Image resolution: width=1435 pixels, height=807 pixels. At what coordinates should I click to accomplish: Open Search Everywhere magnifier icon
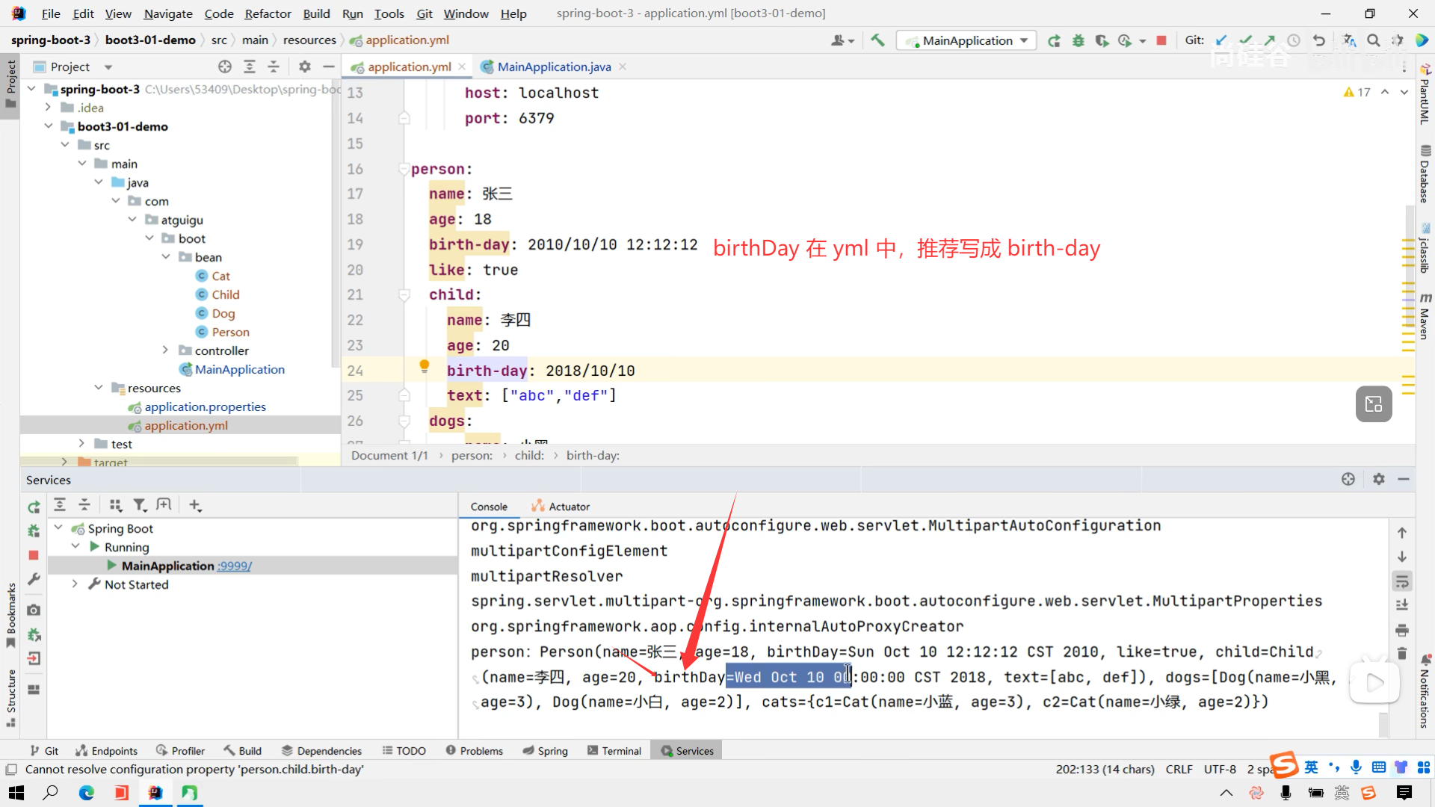click(x=1374, y=40)
